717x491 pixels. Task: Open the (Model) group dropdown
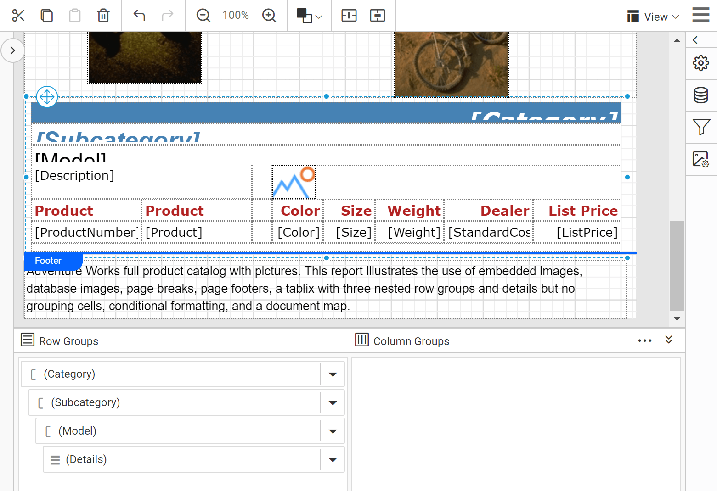click(x=333, y=431)
